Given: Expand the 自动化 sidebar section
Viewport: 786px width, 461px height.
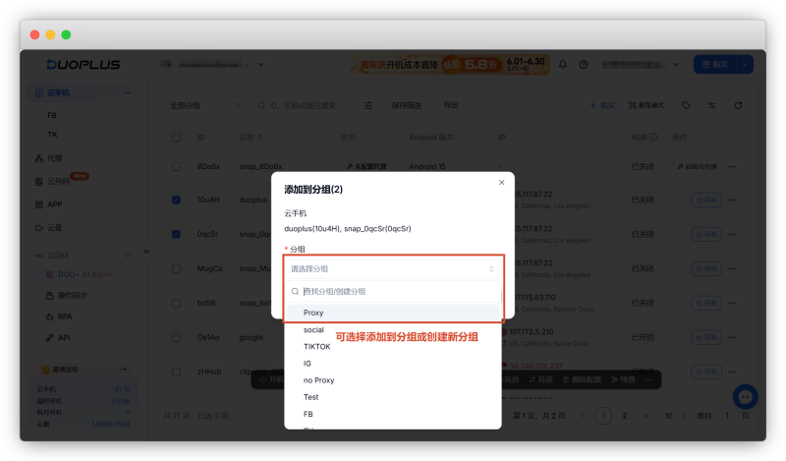Looking at the screenshot, I should tap(82, 256).
